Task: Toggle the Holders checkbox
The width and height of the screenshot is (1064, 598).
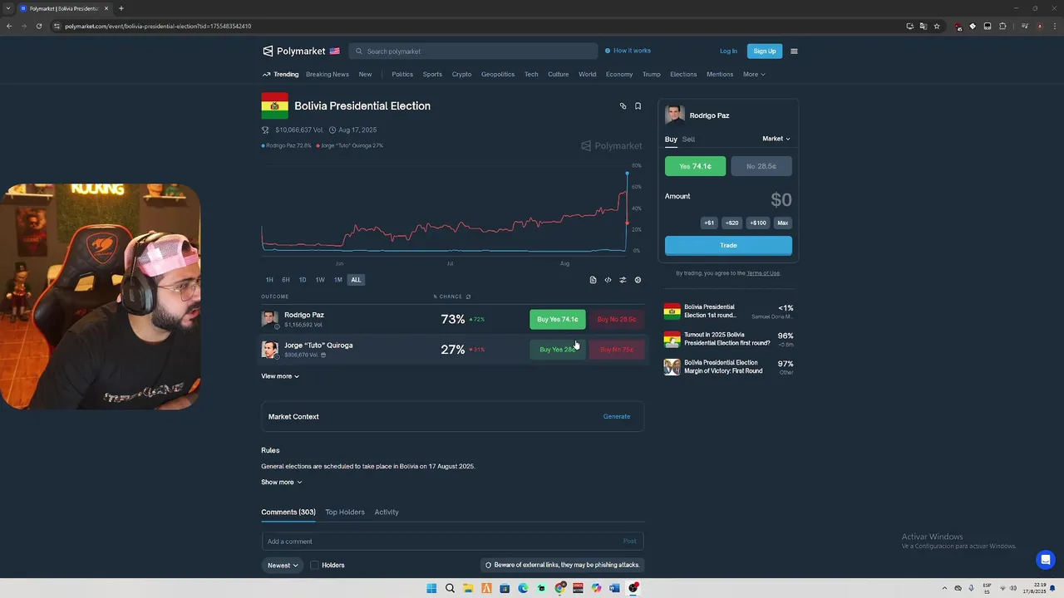Action: click(314, 565)
